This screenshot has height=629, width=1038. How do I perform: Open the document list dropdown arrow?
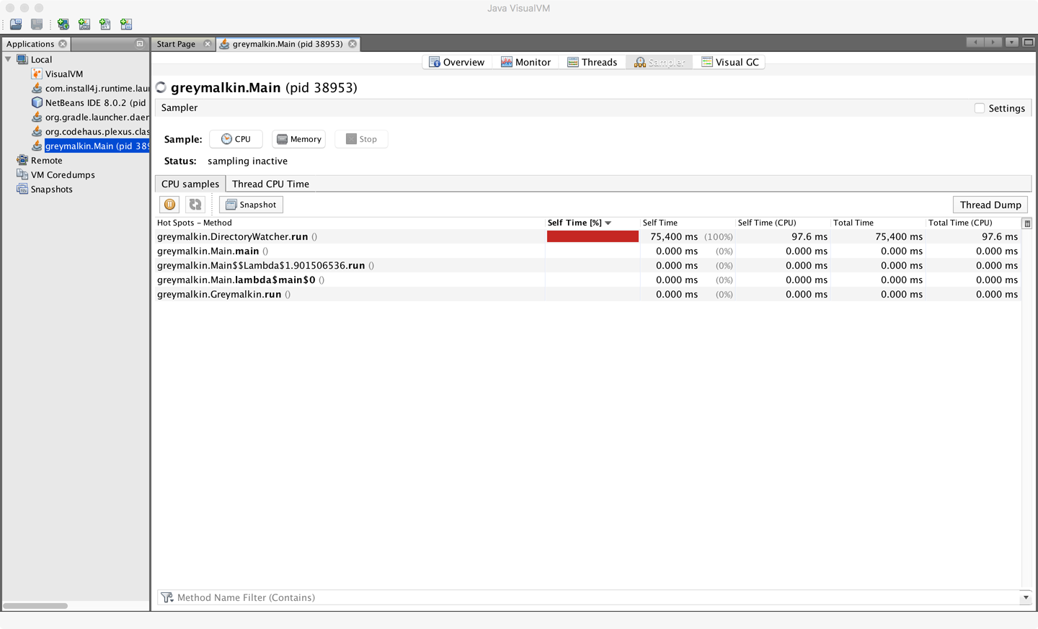pos(1012,42)
